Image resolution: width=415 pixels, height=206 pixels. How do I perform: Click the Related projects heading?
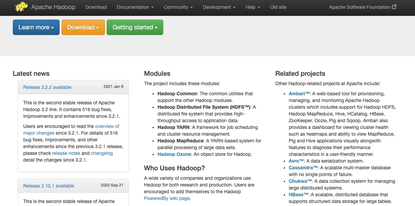pyautogui.click(x=300, y=73)
